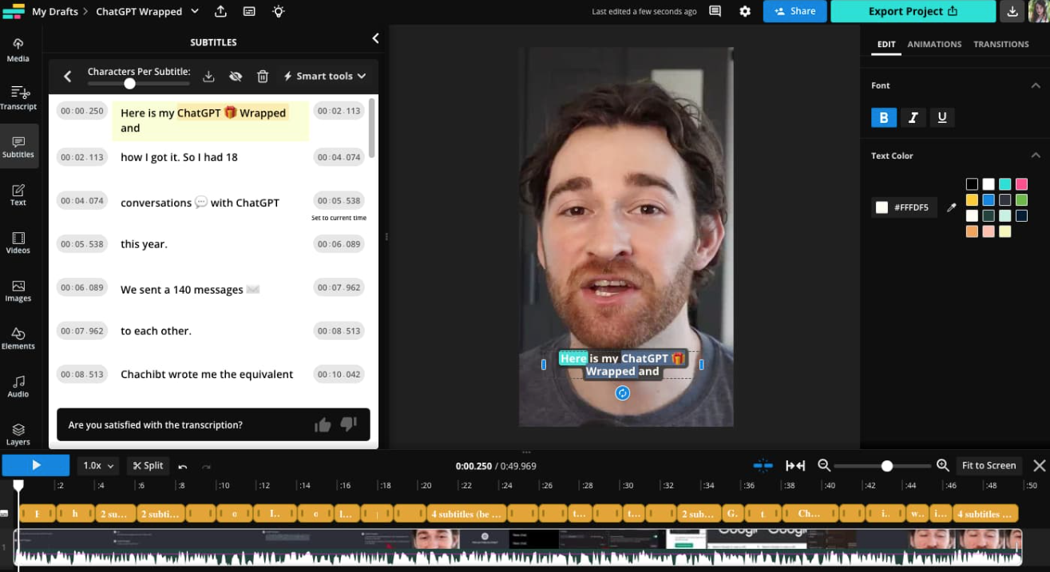Open the Images sidebar panel
Viewport: 1050px width, 572px height.
point(18,290)
